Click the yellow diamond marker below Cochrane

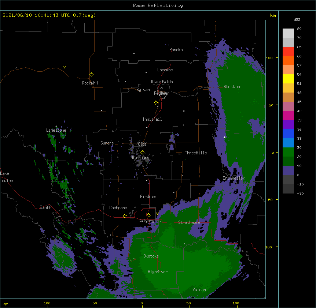pyautogui.click(x=125, y=216)
